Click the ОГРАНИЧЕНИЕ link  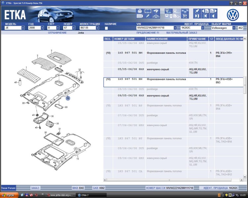tap(57, 33)
